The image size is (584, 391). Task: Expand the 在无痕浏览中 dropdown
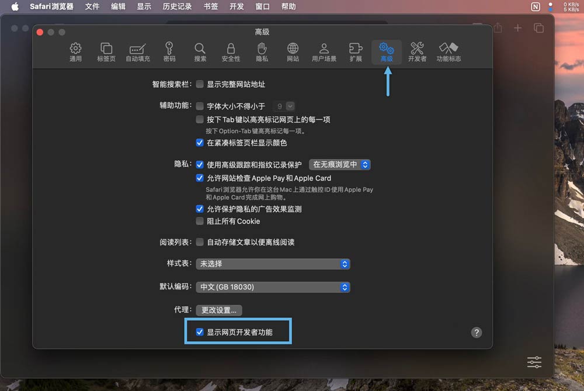(x=339, y=165)
